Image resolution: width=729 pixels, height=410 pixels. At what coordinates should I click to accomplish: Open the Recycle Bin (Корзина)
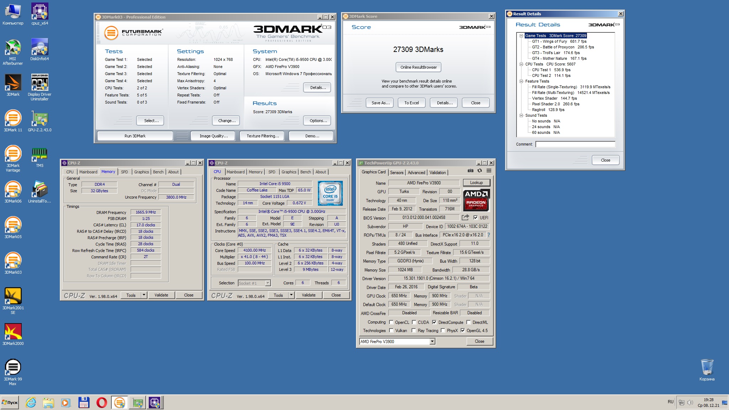point(707,370)
